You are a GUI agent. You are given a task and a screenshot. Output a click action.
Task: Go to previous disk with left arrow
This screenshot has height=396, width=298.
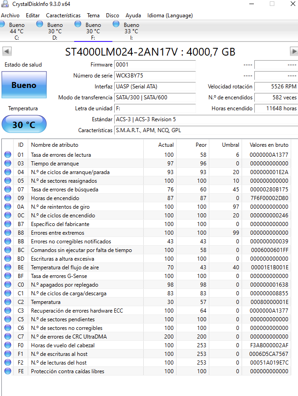tap(7, 51)
